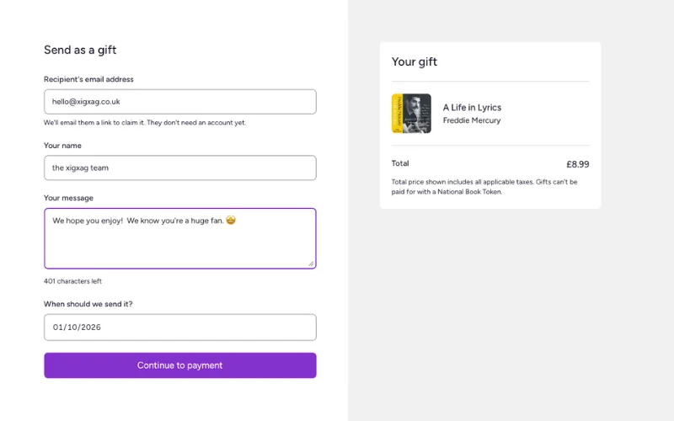The image size is (674, 421).
Task: Click the National Book Token notice text
Action: [x=484, y=187]
